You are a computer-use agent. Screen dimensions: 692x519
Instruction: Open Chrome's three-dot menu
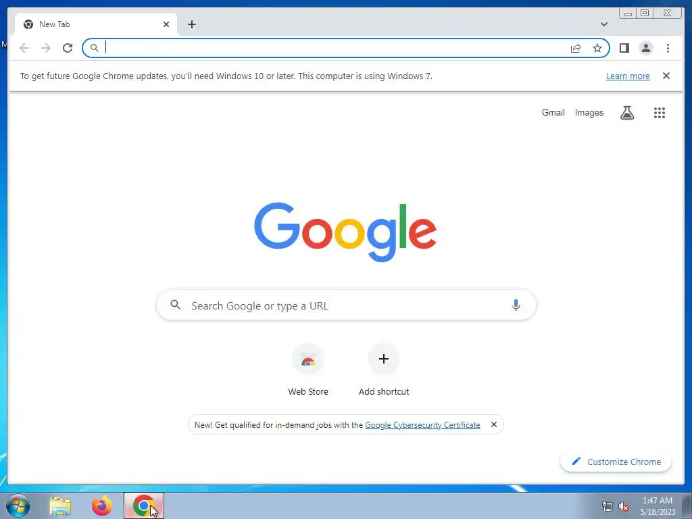pos(668,48)
